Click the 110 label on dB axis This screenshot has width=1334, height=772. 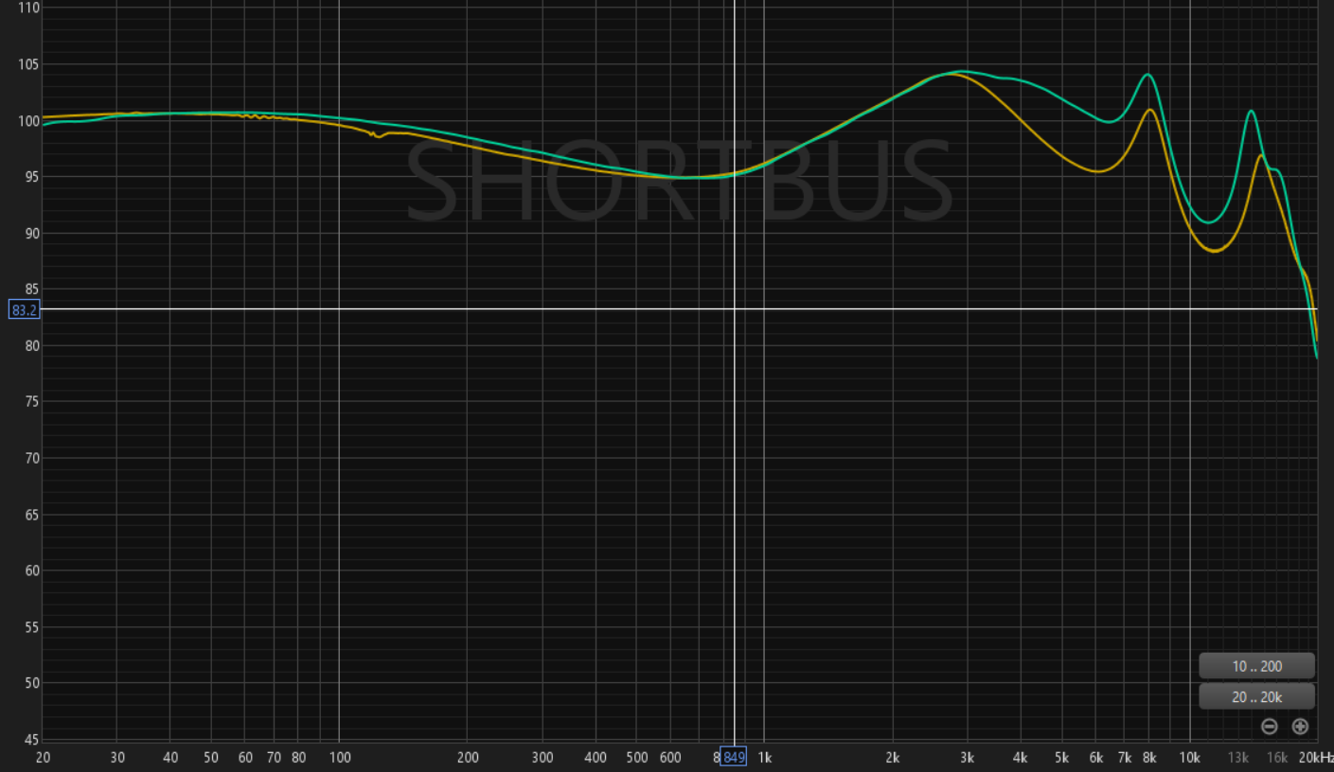pyautogui.click(x=28, y=8)
